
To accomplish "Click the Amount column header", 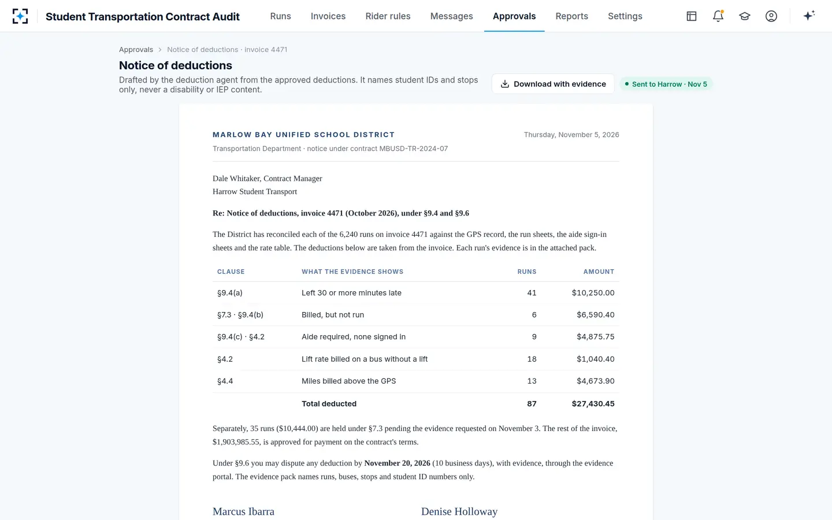I will pyautogui.click(x=599, y=272).
